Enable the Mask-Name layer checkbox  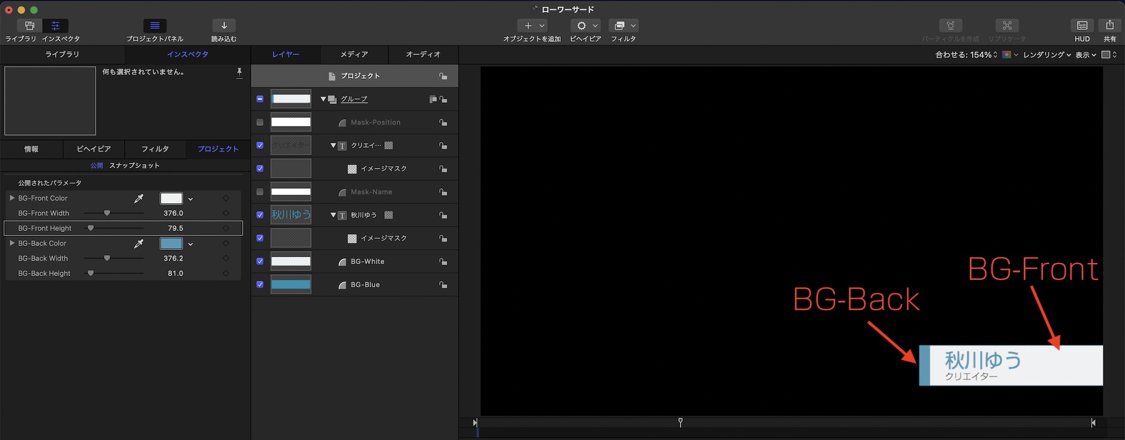(x=260, y=192)
